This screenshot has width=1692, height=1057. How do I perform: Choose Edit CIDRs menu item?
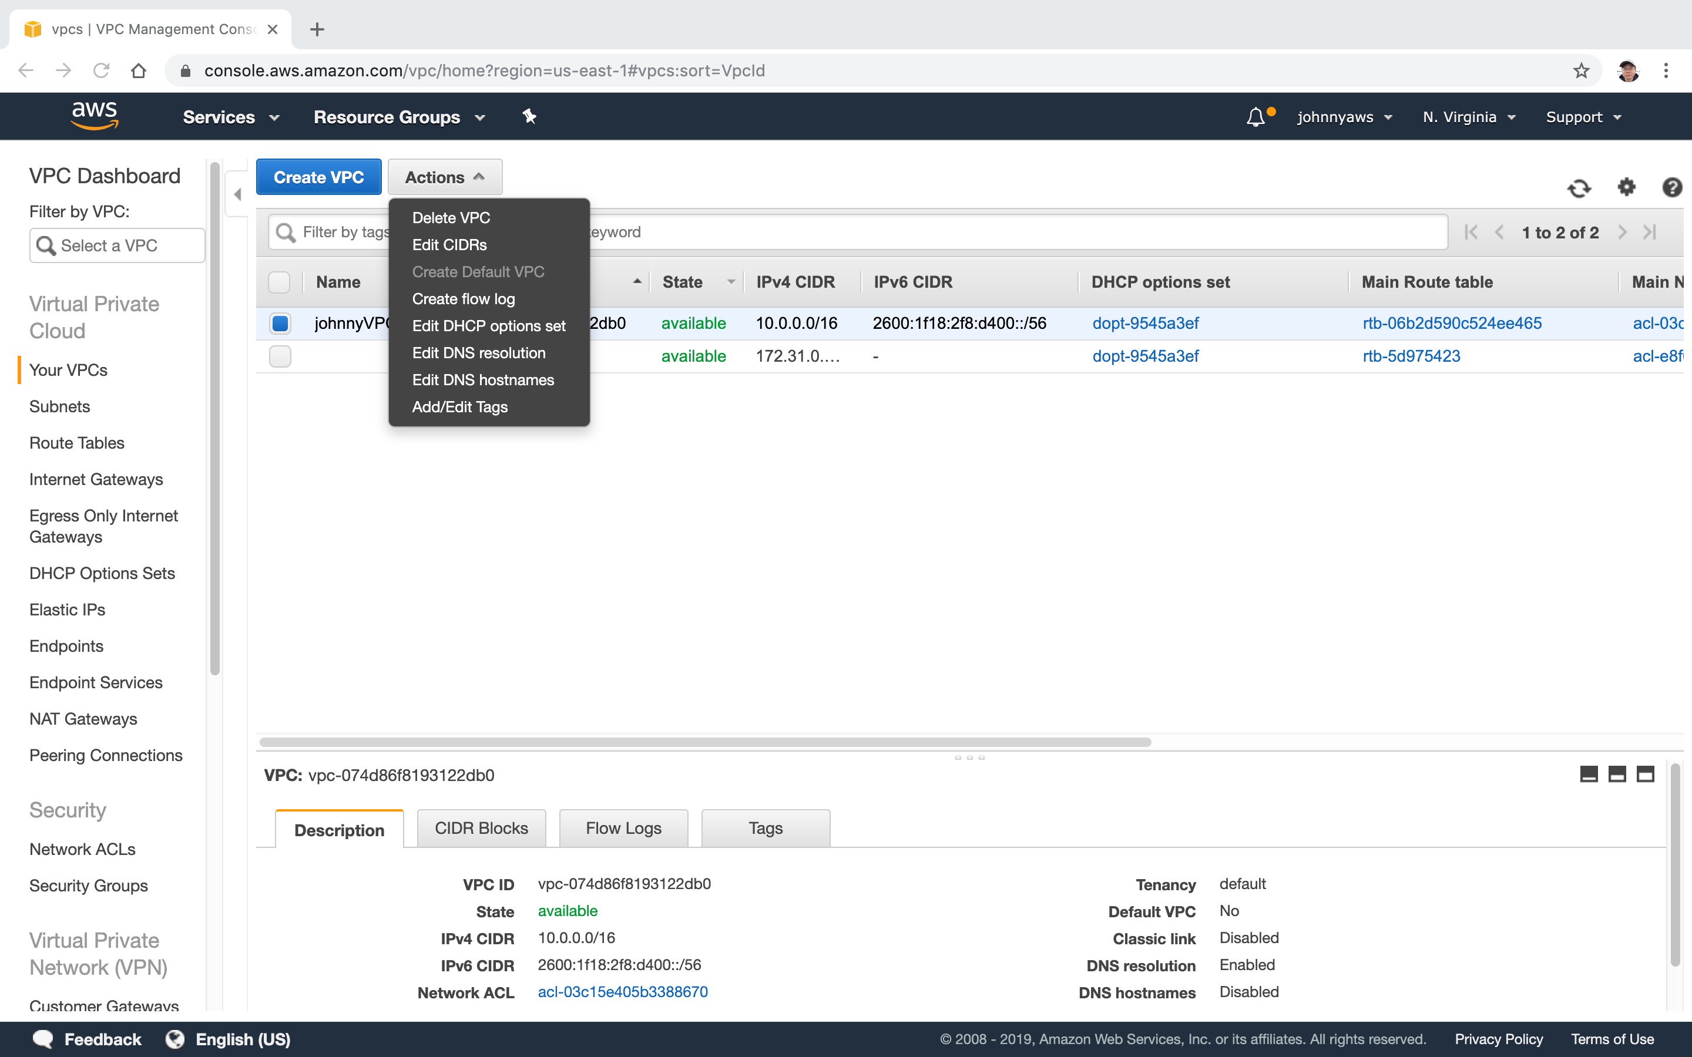pos(449,245)
